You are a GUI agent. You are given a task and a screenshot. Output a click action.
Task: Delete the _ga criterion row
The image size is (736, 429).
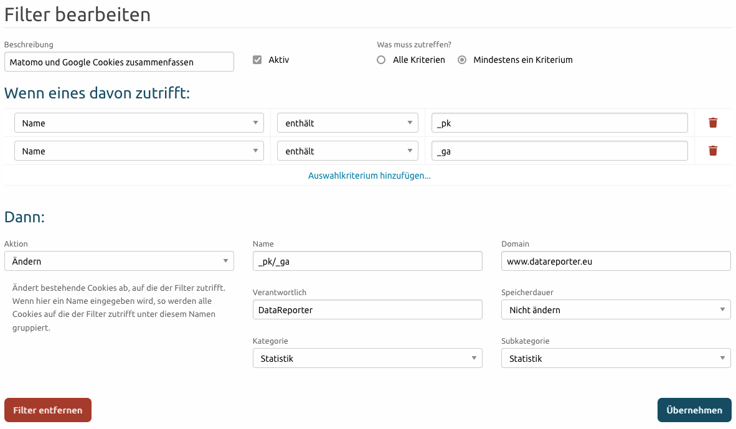712,151
